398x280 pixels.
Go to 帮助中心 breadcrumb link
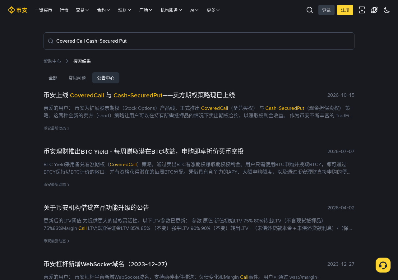pyautogui.click(x=52, y=61)
